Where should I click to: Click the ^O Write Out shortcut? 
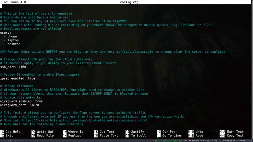[42, 132]
